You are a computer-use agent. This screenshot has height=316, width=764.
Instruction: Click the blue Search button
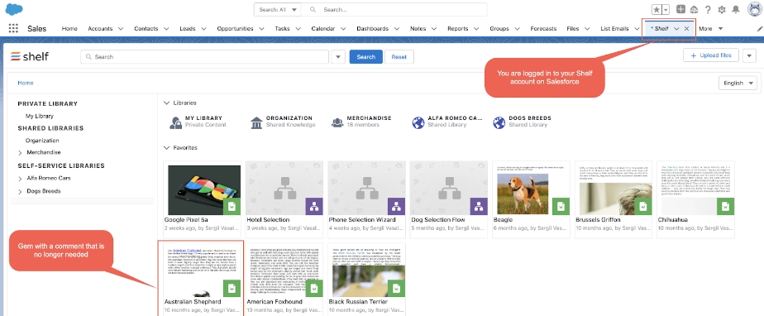(x=366, y=56)
